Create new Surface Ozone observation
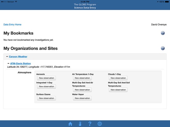170x127 pixels. coord(47,98)
